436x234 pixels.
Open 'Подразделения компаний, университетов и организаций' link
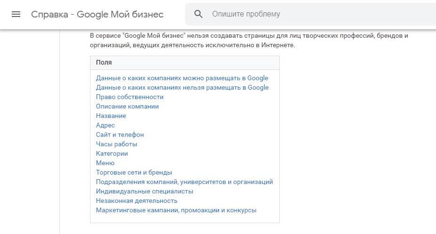[184, 182]
